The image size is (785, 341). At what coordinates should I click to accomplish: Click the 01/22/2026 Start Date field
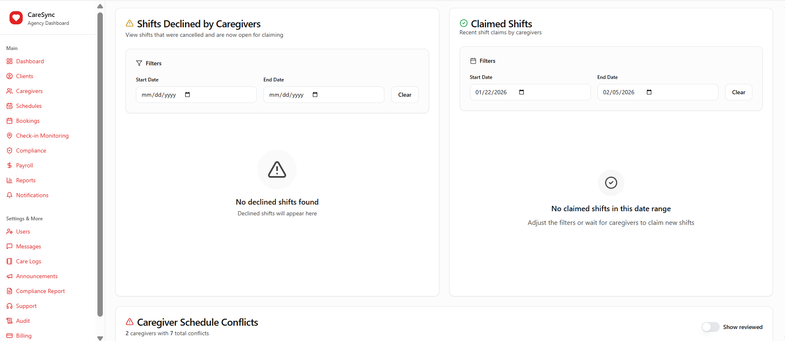(x=530, y=92)
